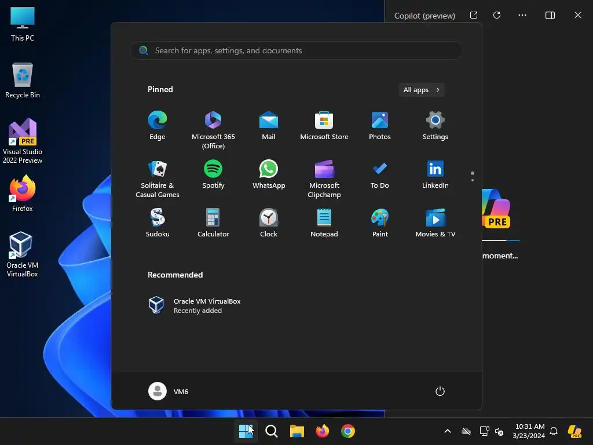Open the network status tray icon

[x=484, y=431]
